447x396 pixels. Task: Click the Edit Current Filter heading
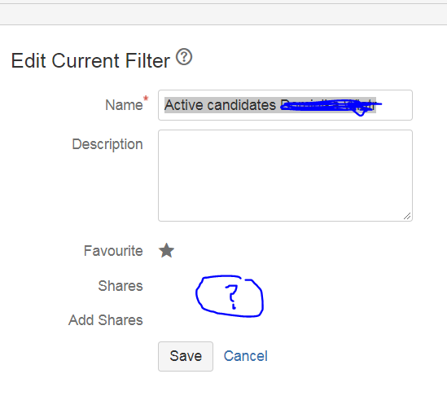tap(90, 61)
